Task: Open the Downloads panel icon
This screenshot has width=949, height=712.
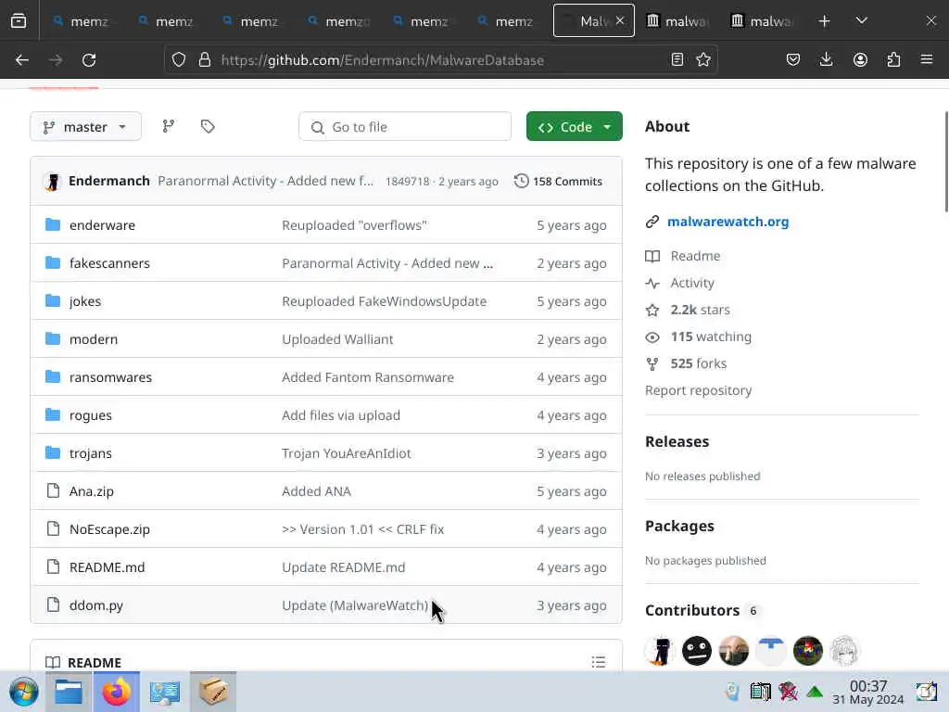Action: pos(826,60)
